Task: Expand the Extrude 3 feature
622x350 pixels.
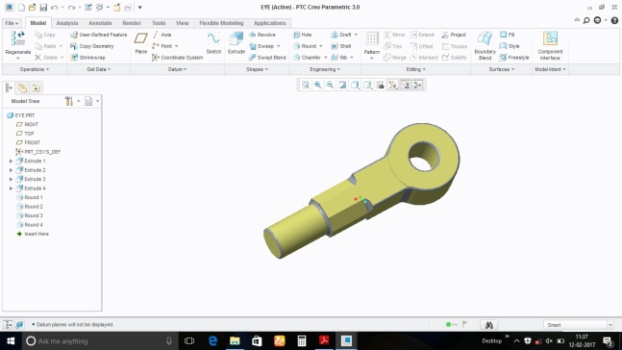Action: (x=12, y=180)
